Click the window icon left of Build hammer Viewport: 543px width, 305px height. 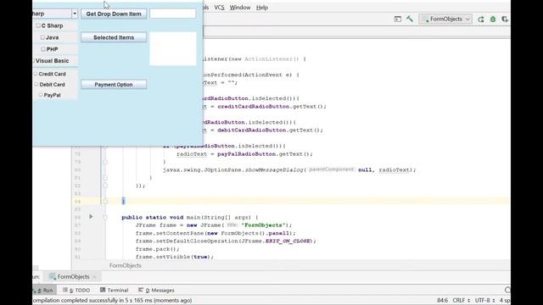click(398, 19)
